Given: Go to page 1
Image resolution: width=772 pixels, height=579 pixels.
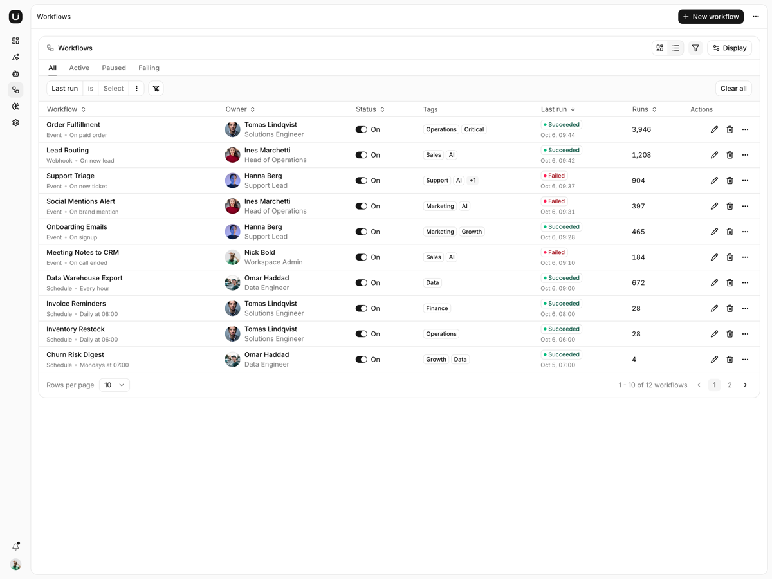Looking at the screenshot, I should pos(714,385).
